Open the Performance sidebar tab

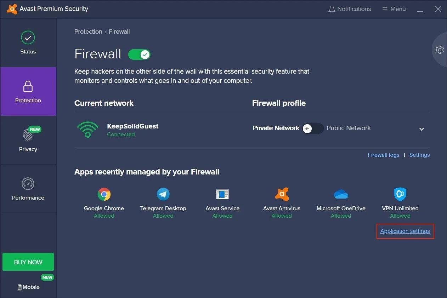[28, 189]
